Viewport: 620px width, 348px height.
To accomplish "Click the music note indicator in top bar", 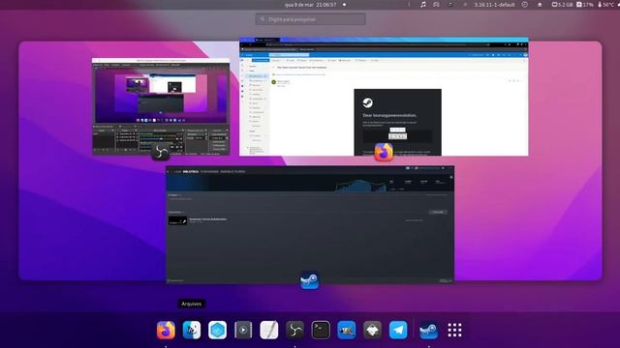I will (x=423, y=5).
